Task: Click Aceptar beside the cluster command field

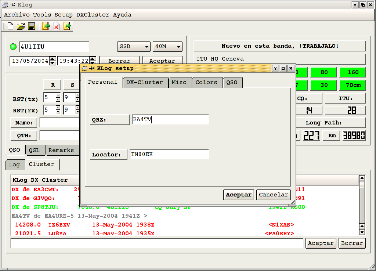Action: coord(321,243)
